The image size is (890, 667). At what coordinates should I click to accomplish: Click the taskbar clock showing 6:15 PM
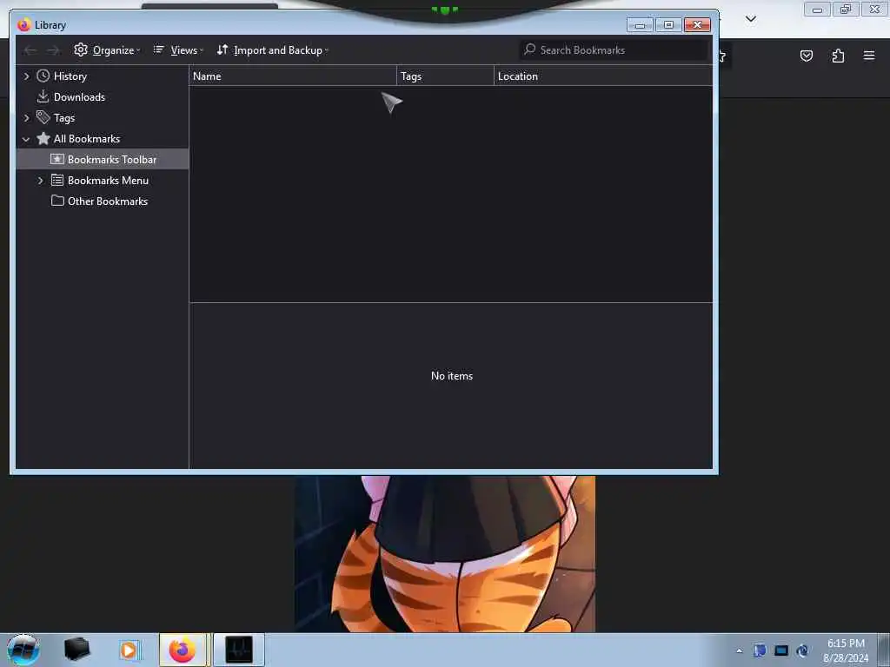coord(846,650)
